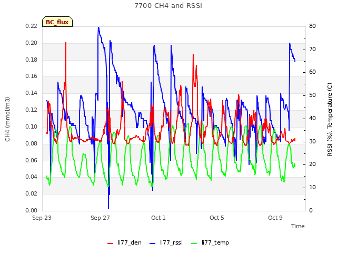The width and height of the screenshot is (337, 253).
Task: Click the 'Sep 23' x-axis tick label
Action: tap(42, 218)
